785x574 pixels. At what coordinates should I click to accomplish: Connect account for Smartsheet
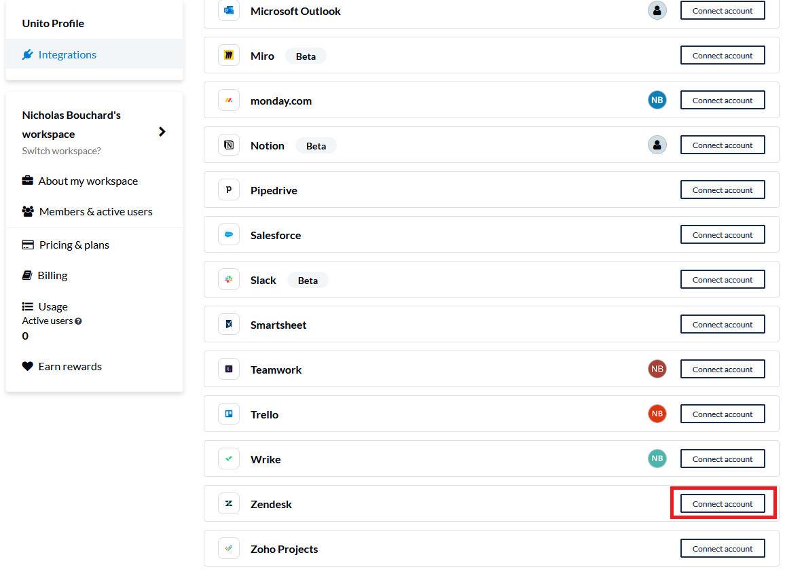click(x=723, y=324)
